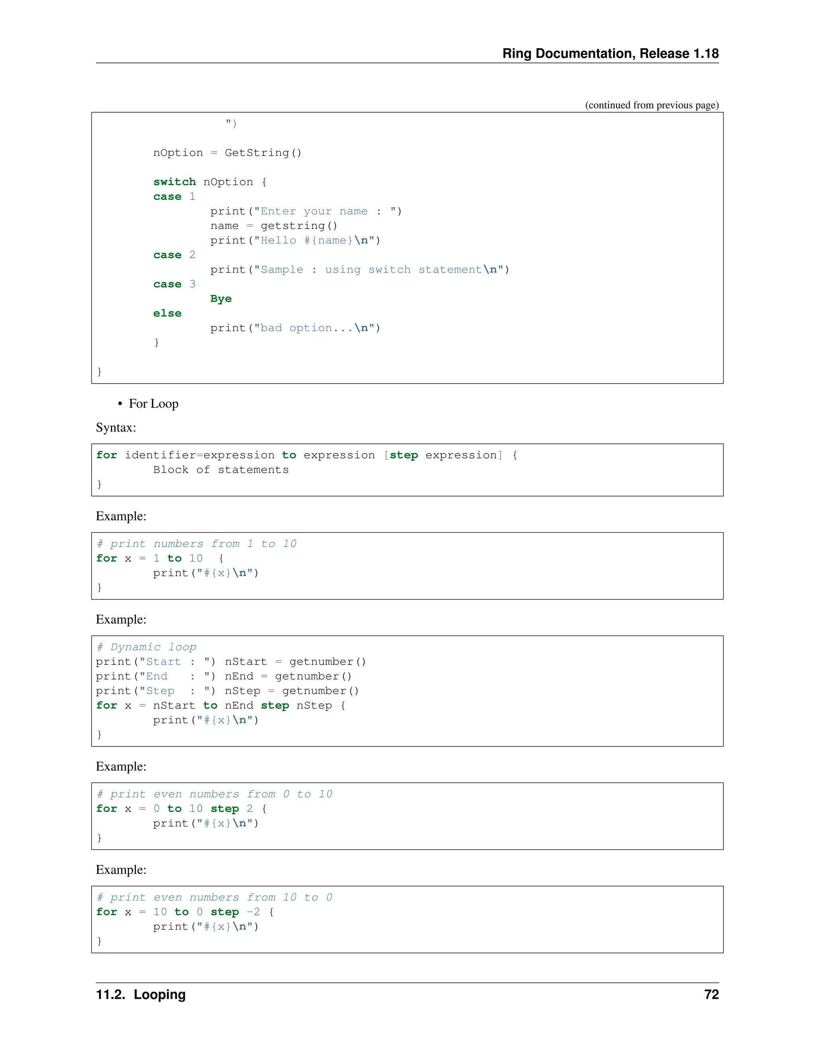Click the 'Syntax:' label

[116, 428]
